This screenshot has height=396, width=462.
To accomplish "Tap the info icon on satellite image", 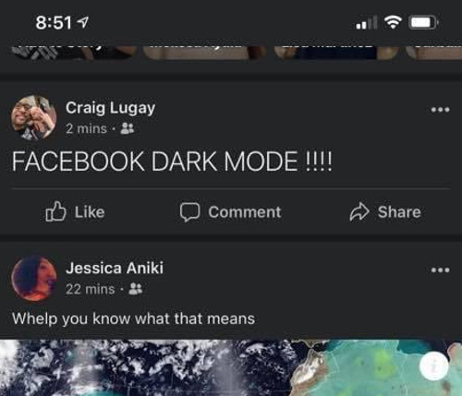I will point(433,366).
